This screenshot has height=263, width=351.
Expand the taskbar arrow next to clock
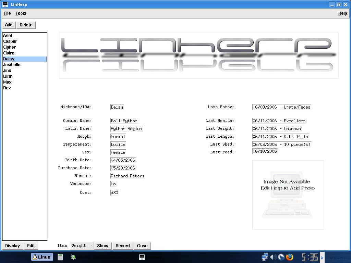(322, 258)
